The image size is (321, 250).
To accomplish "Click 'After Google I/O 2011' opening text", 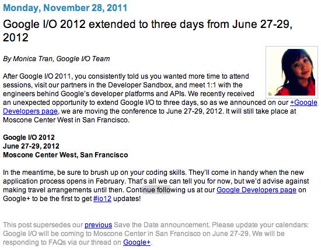I will [x=37, y=76].
